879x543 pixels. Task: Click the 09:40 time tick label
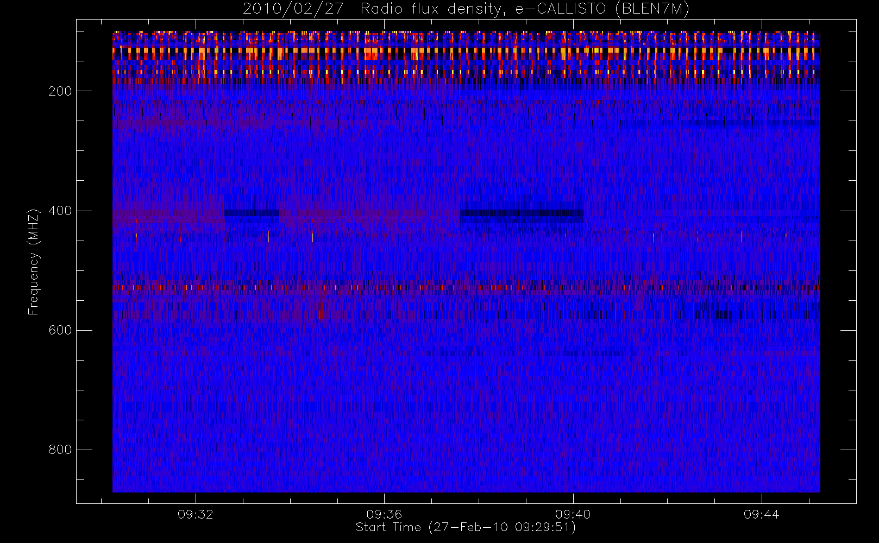coord(573,514)
